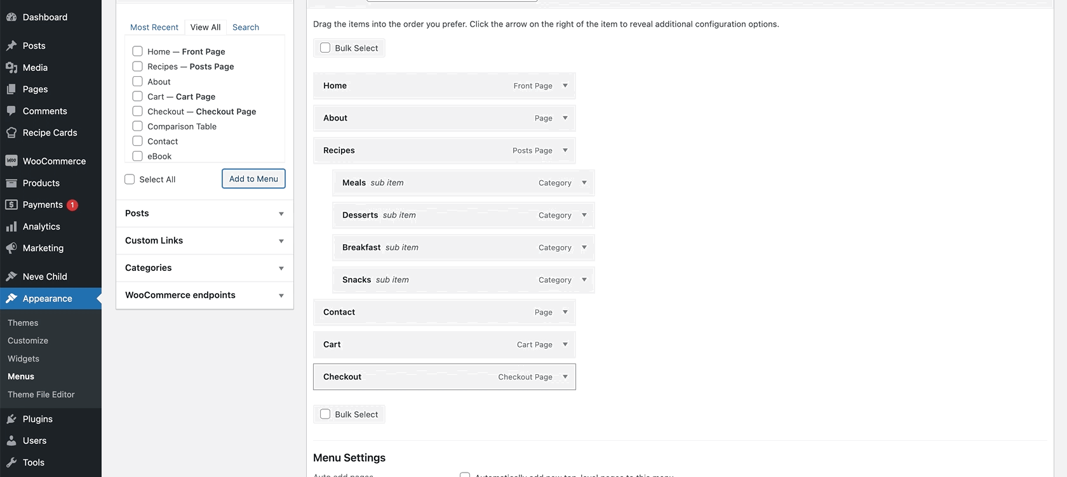Image resolution: width=1067 pixels, height=477 pixels.
Task: Open the Theme File Editor link
Action: click(41, 395)
